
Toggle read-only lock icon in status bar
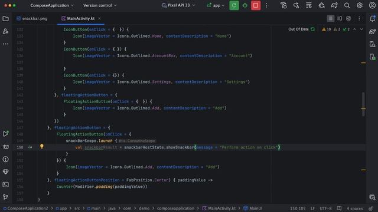371,208
